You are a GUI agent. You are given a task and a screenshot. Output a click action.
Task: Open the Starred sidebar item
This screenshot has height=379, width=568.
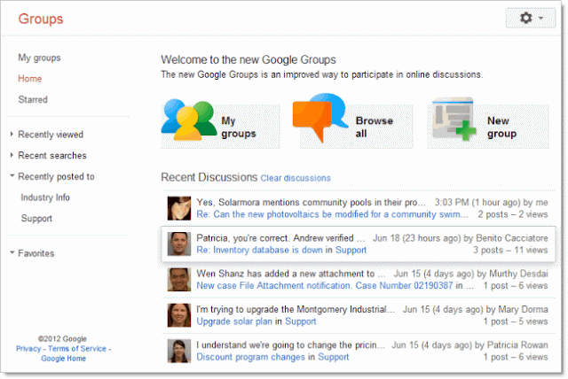pyautogui.click(x=33, y=99)
